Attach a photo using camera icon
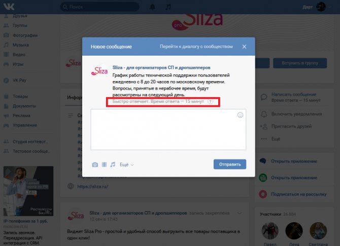 coord(95,165)
